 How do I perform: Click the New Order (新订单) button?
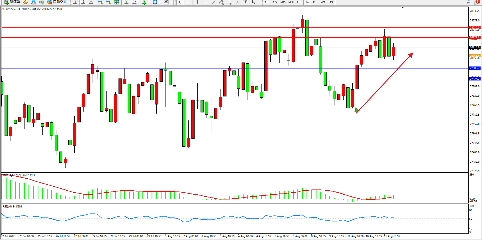point(12,2)
